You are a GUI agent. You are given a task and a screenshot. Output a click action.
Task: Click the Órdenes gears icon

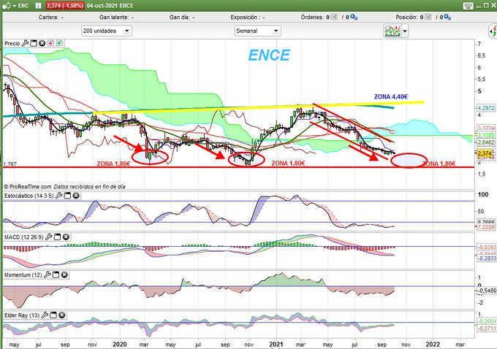coord(354,17)
